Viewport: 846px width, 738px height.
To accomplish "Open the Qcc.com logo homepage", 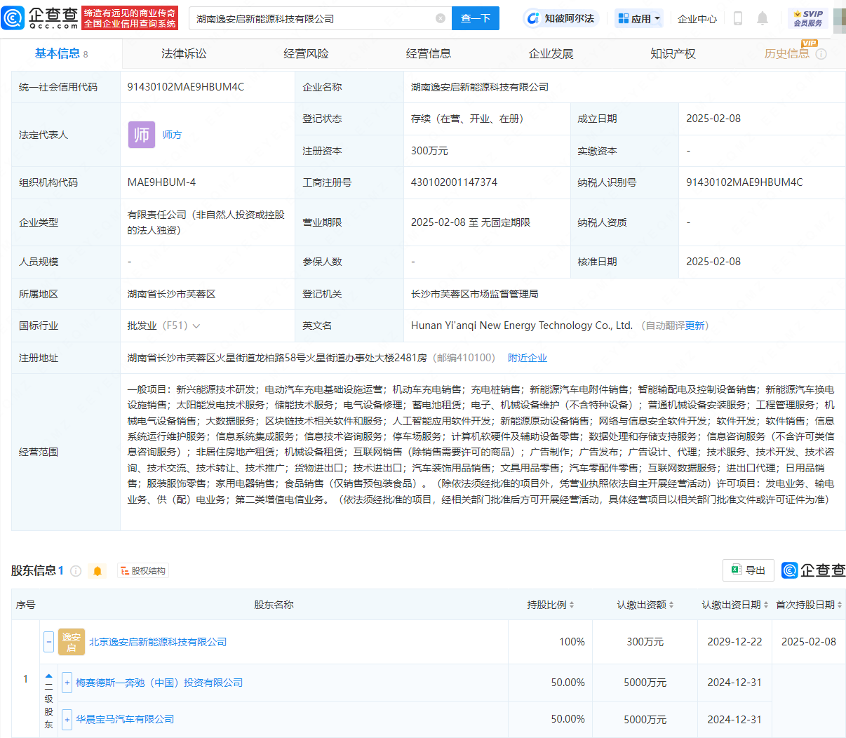I will (x=40, y=18).
